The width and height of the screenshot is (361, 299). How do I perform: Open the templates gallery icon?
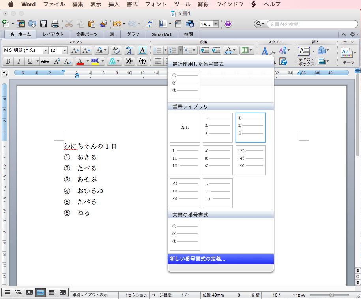[21, 24]
